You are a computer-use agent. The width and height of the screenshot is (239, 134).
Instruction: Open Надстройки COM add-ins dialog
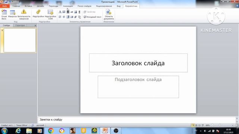pyautogui.click(x=50, y=15)
